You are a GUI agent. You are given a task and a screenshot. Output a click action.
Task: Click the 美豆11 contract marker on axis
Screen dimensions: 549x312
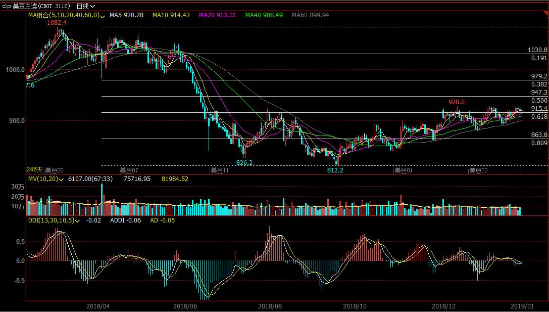220,171
